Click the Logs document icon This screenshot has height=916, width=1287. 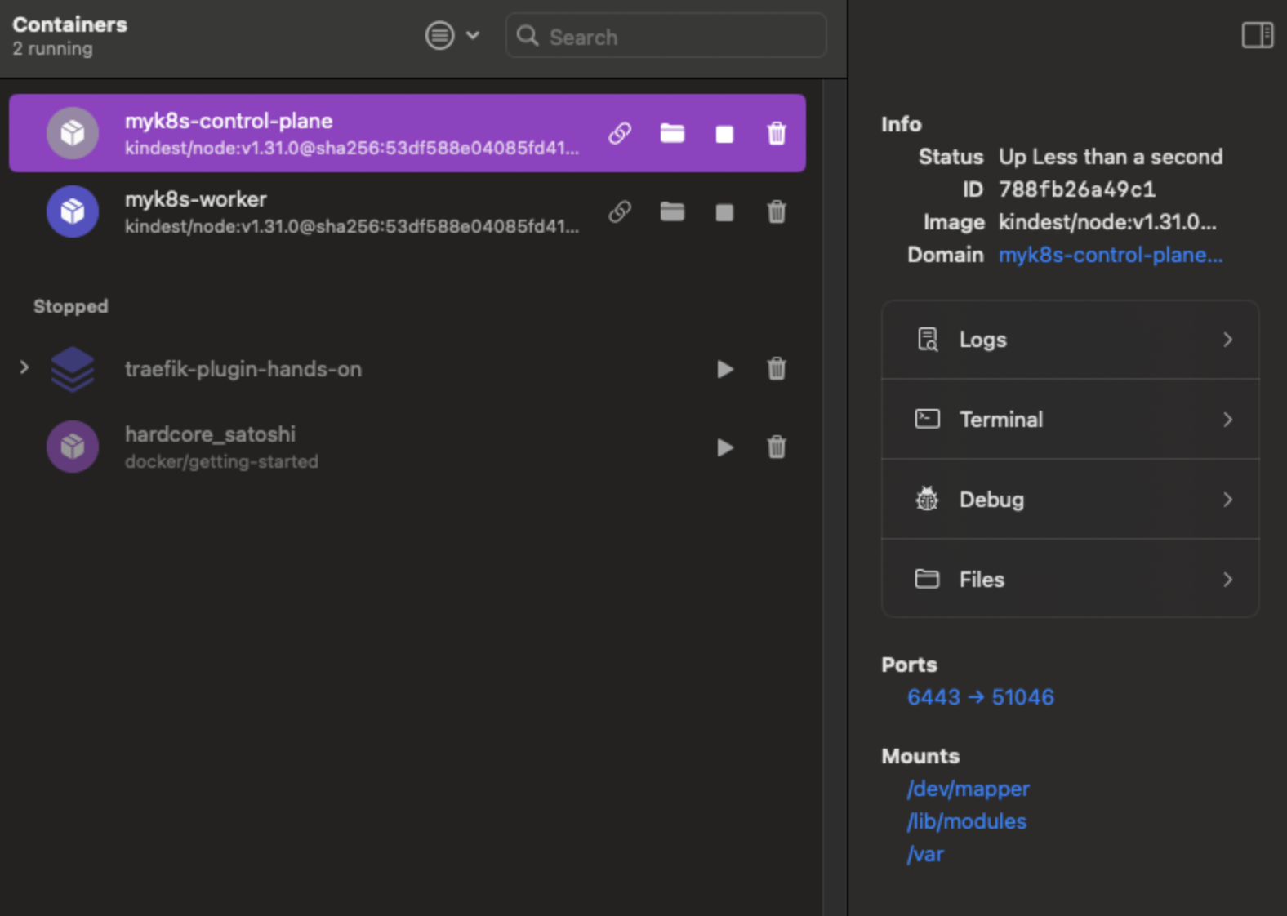coord(928,340)
